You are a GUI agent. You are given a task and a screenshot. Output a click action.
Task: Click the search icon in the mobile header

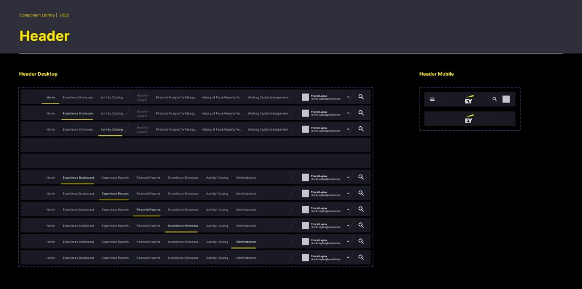(494, 99)
